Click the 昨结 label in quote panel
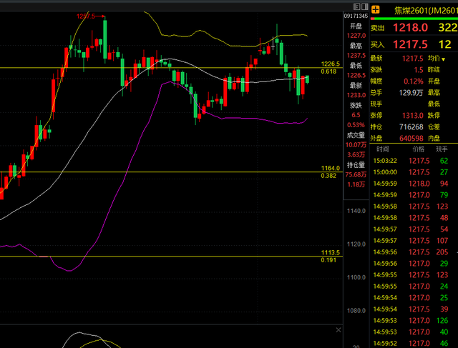The width and height of the screenshot is (458, 348). pos(434,70)
